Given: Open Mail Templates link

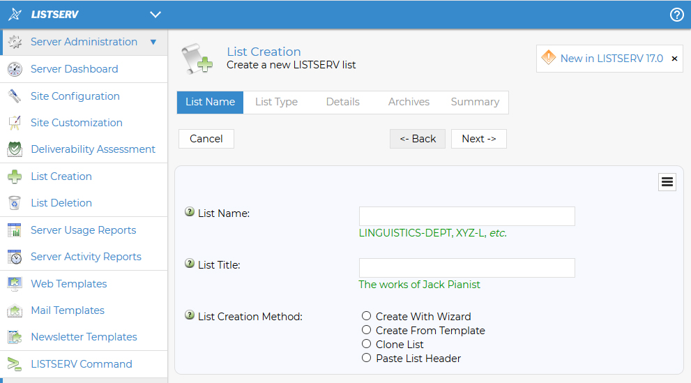Looking at the screenshot, I should [x=68, y=310].
